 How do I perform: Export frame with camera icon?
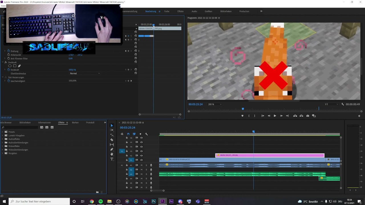(308, 116)
